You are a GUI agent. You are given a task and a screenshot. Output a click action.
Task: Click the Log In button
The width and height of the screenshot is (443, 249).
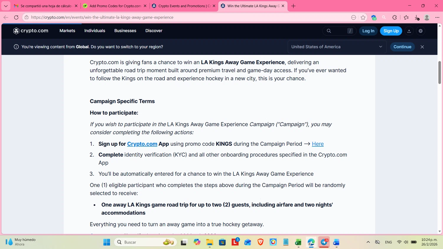pyautogui.click(x=368, y=31)
